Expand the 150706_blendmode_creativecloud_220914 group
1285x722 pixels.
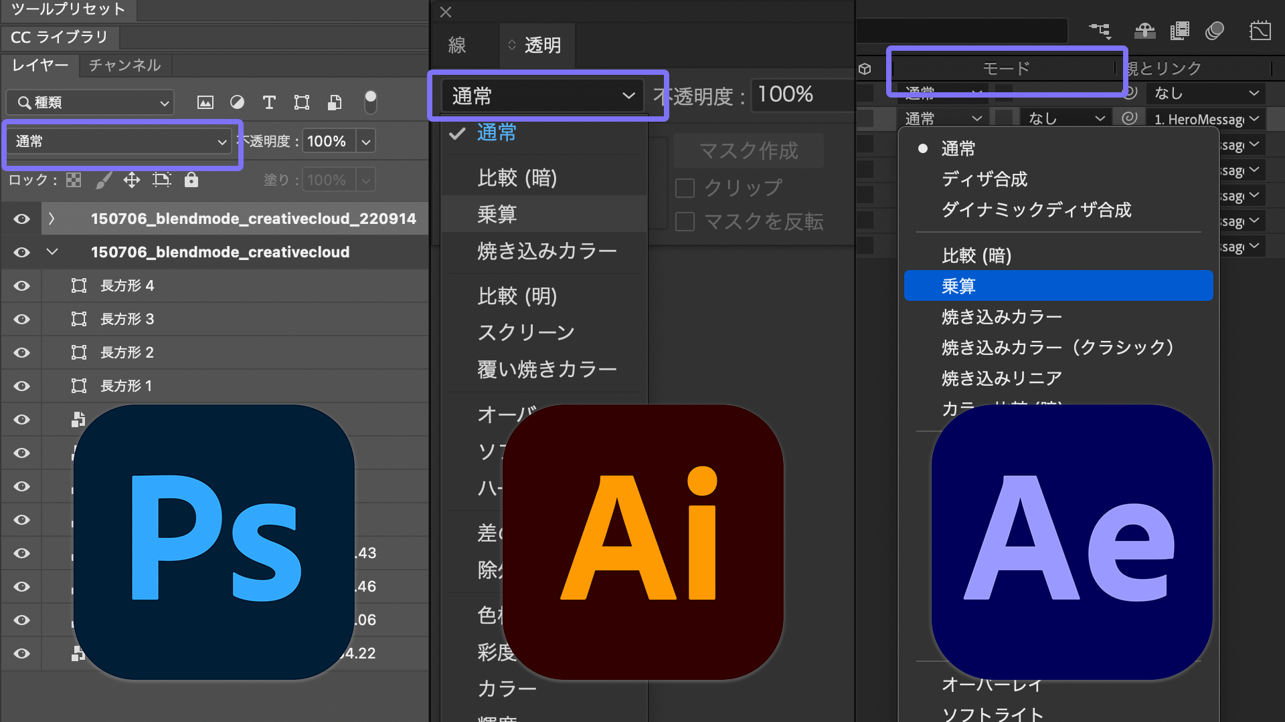(53, 219)
